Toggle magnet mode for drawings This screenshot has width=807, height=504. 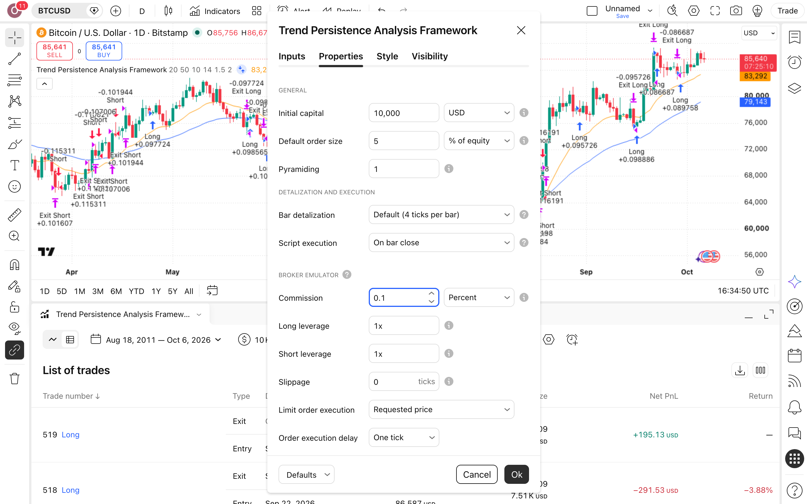pos(14,265)
